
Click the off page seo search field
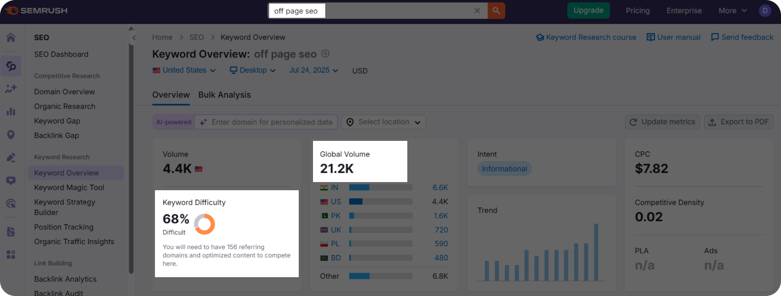(378, 11)
